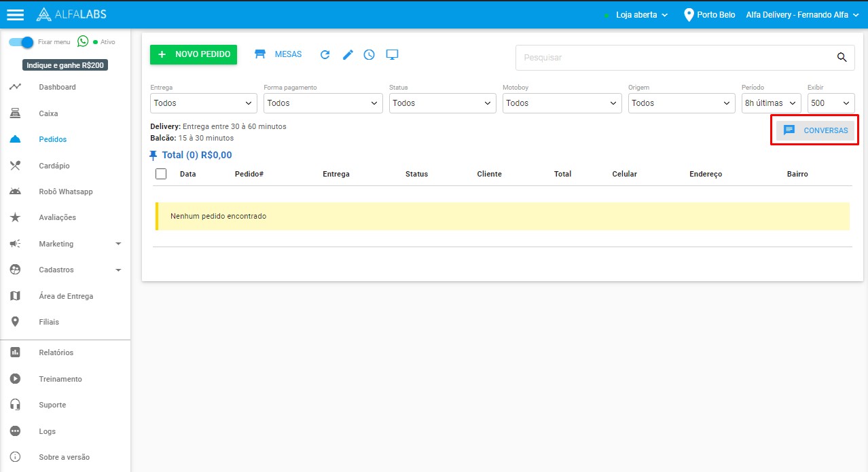This screenshot has width=868, height=472.
Task: Go to Relatórios in the sidebar
Action: (56, 352)
